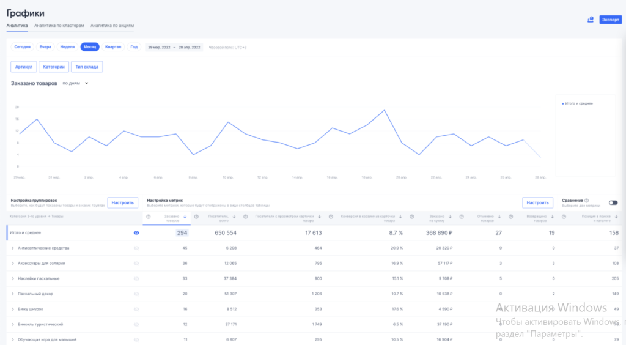Switch to Аналитика по кластерам tab
Viewport: 626px width, 345px height.
coord(59,26)
